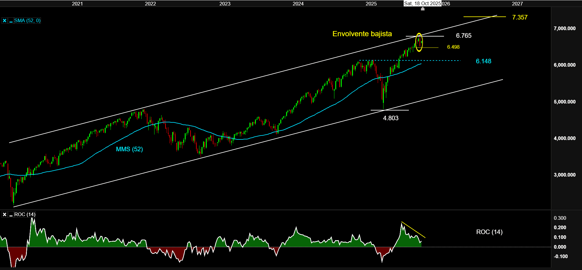582x270 pixels.
Task: Select the 7.357 yellow target price label
Action: (x=520, y=17)
